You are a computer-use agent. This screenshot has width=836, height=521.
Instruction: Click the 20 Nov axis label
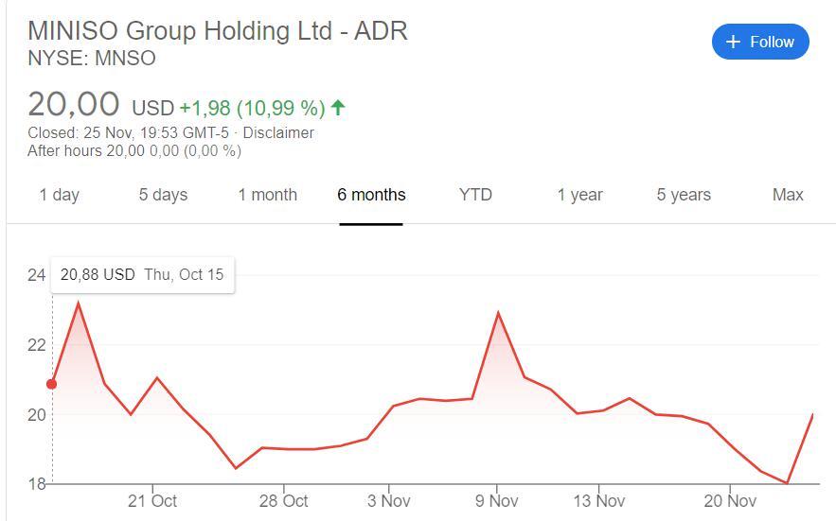729,500
